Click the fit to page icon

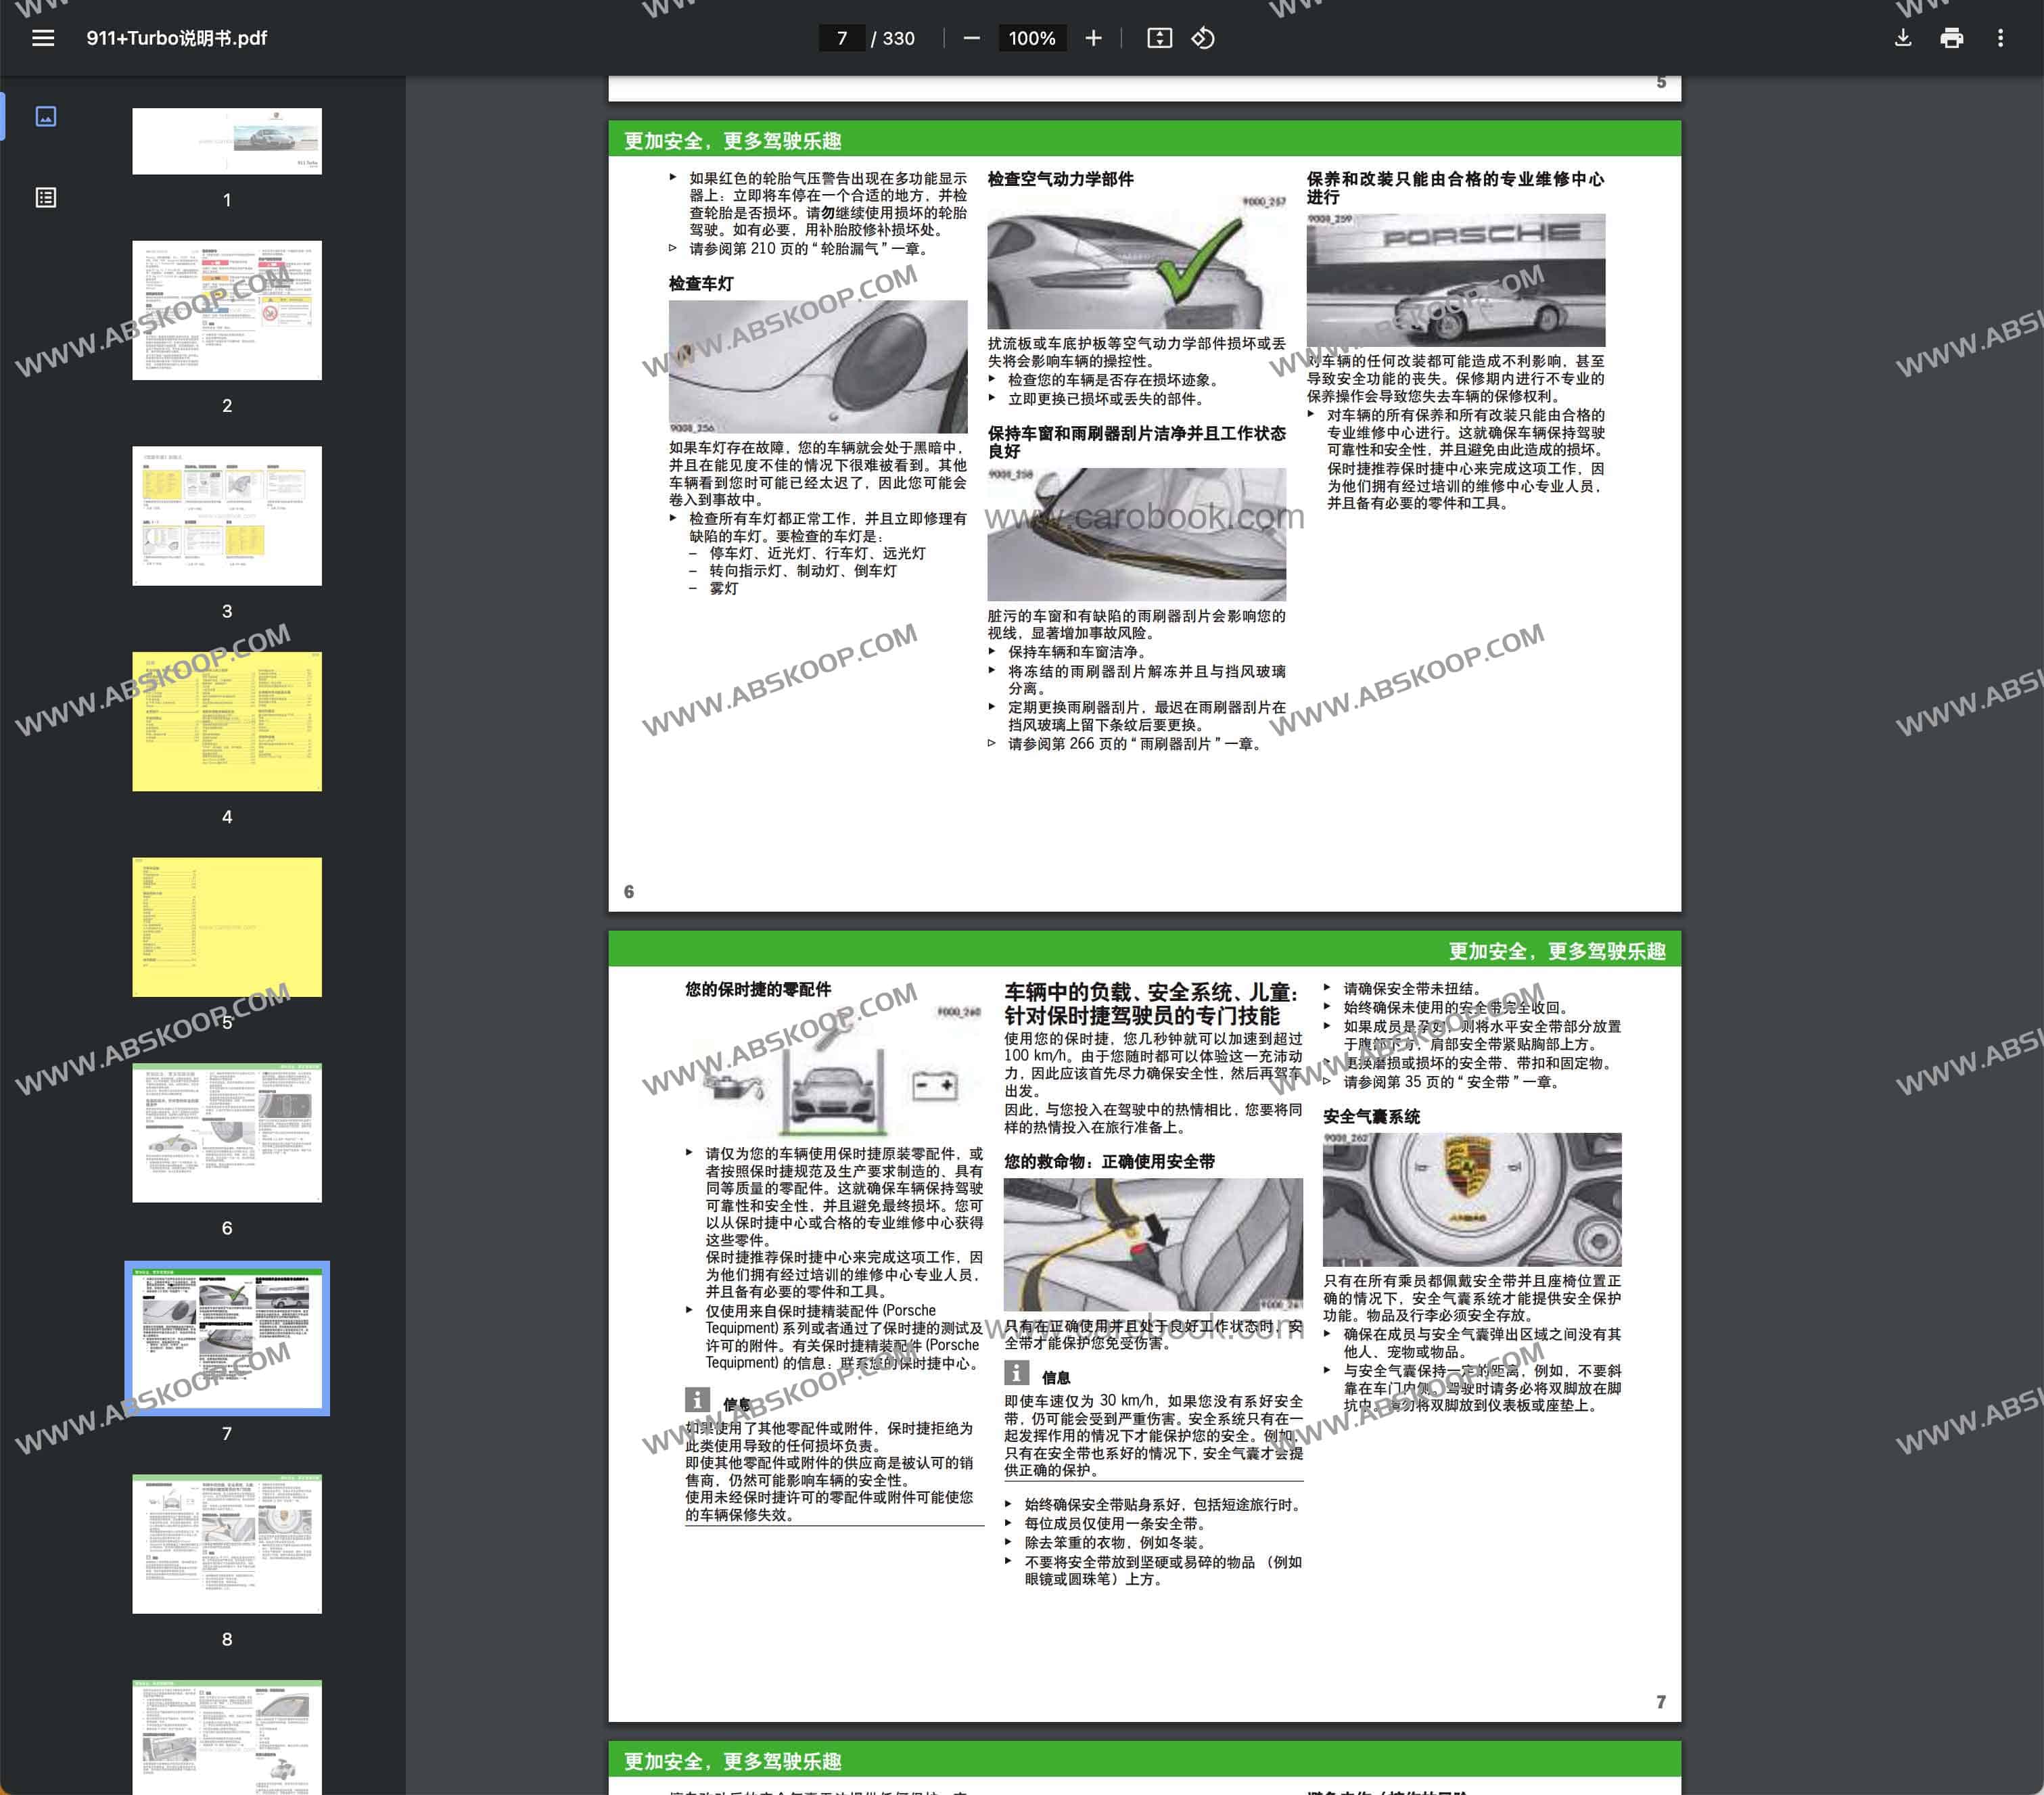(1159, 38)
